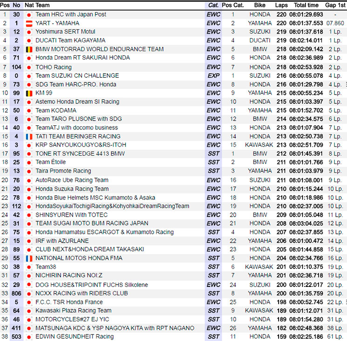Click the Japanese flag beside Team SUZUKI CN CHALLENGE
347x341 pixels.
(29, 76)
